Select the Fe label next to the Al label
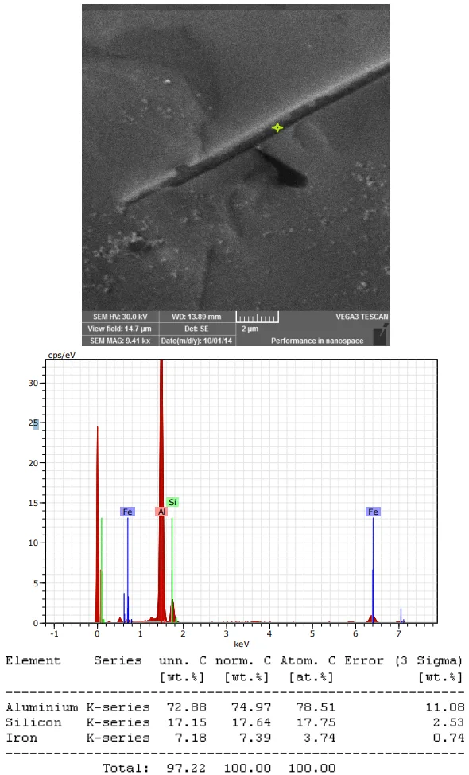 point(127,512)
